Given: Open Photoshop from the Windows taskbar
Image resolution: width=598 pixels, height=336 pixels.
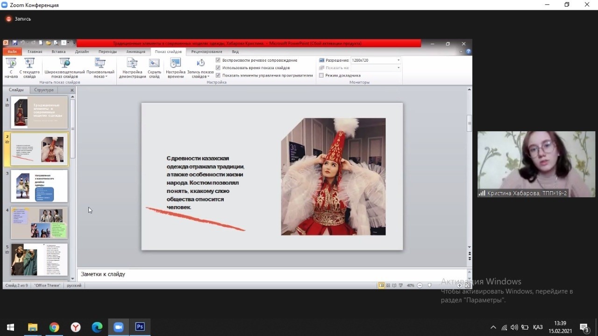Looking at the screenshot, I should point(140,327).
